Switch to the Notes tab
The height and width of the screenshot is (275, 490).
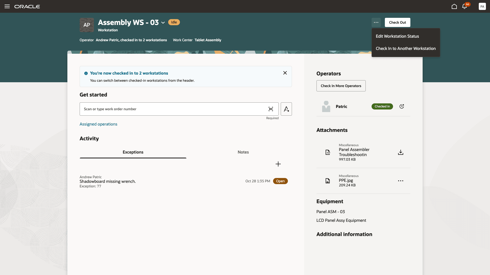243,152
